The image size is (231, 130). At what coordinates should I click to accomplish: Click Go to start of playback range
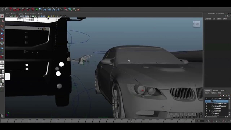pyautogui.click(x=206, y=121)
